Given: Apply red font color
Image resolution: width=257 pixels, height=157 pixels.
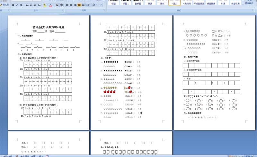Looking at the screenshot, I should coord(50,5).
